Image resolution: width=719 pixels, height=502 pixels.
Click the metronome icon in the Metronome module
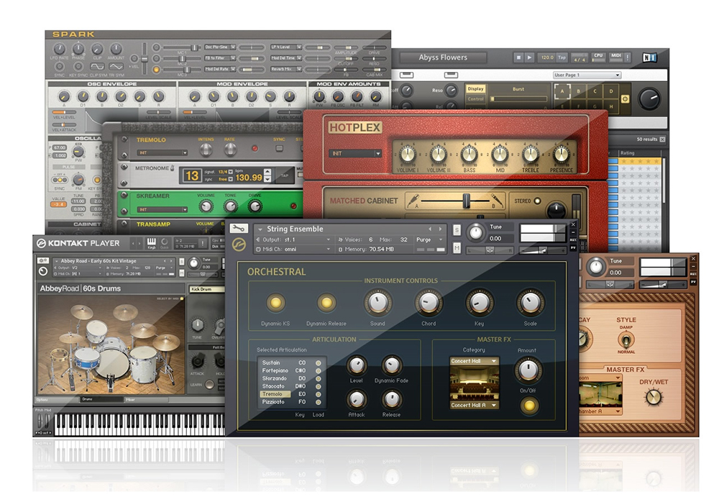tap(173, 168)
